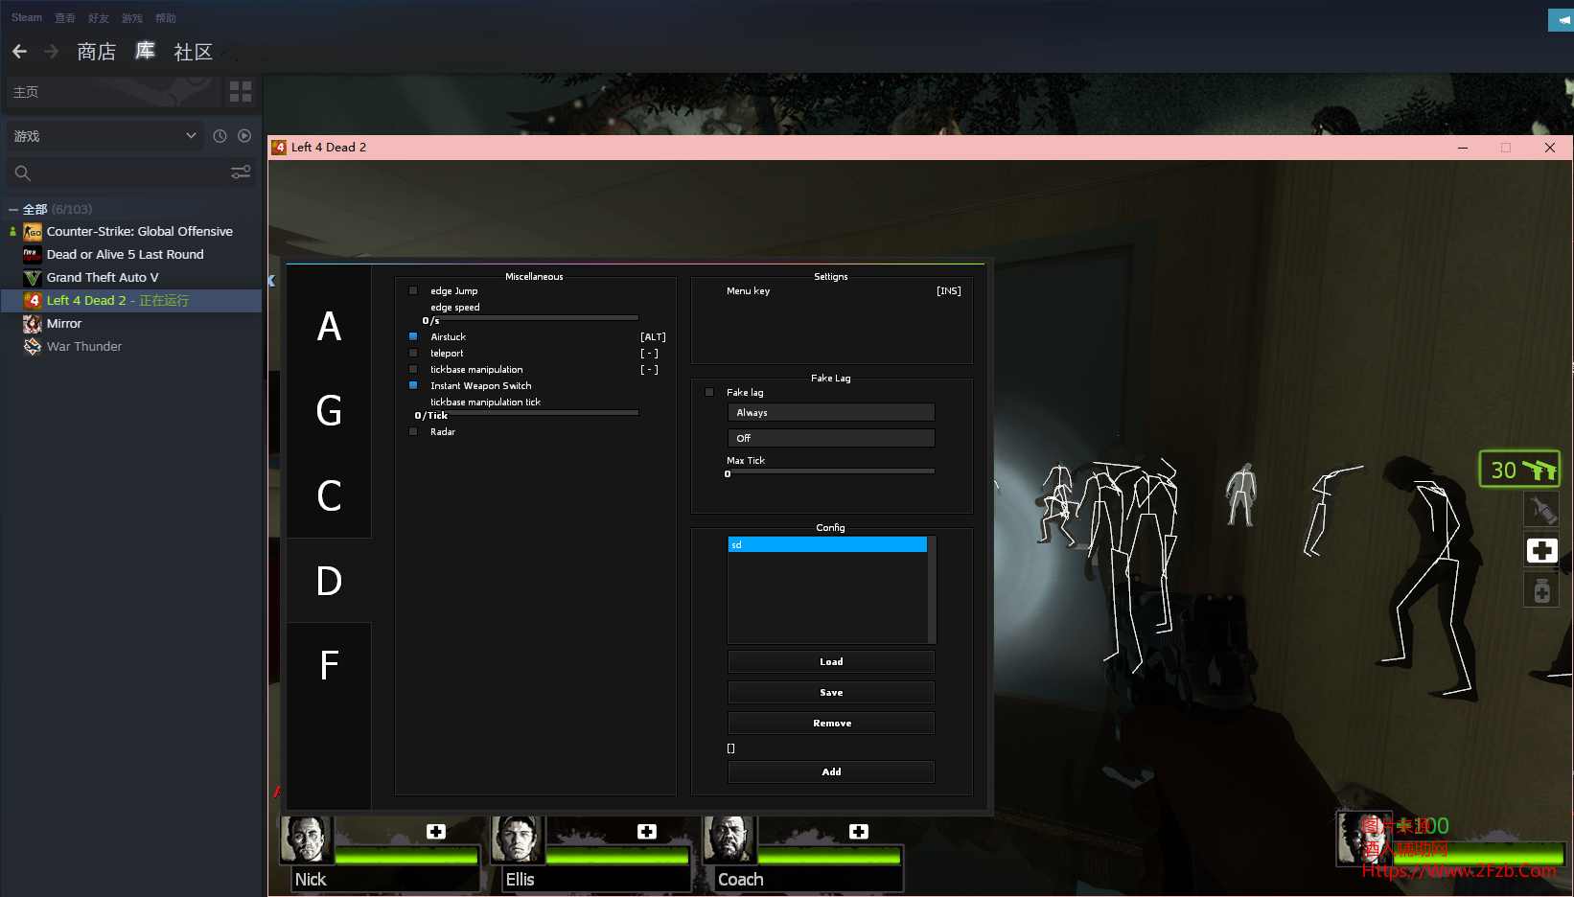Enable the edge Jump checkbox
This screenshot has height=897, width=1574.
click(413, 290)
